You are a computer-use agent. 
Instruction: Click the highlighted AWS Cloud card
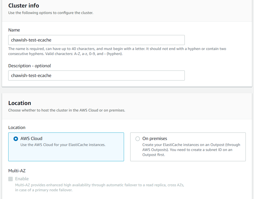pyautogui.click(x=66, y=147)
